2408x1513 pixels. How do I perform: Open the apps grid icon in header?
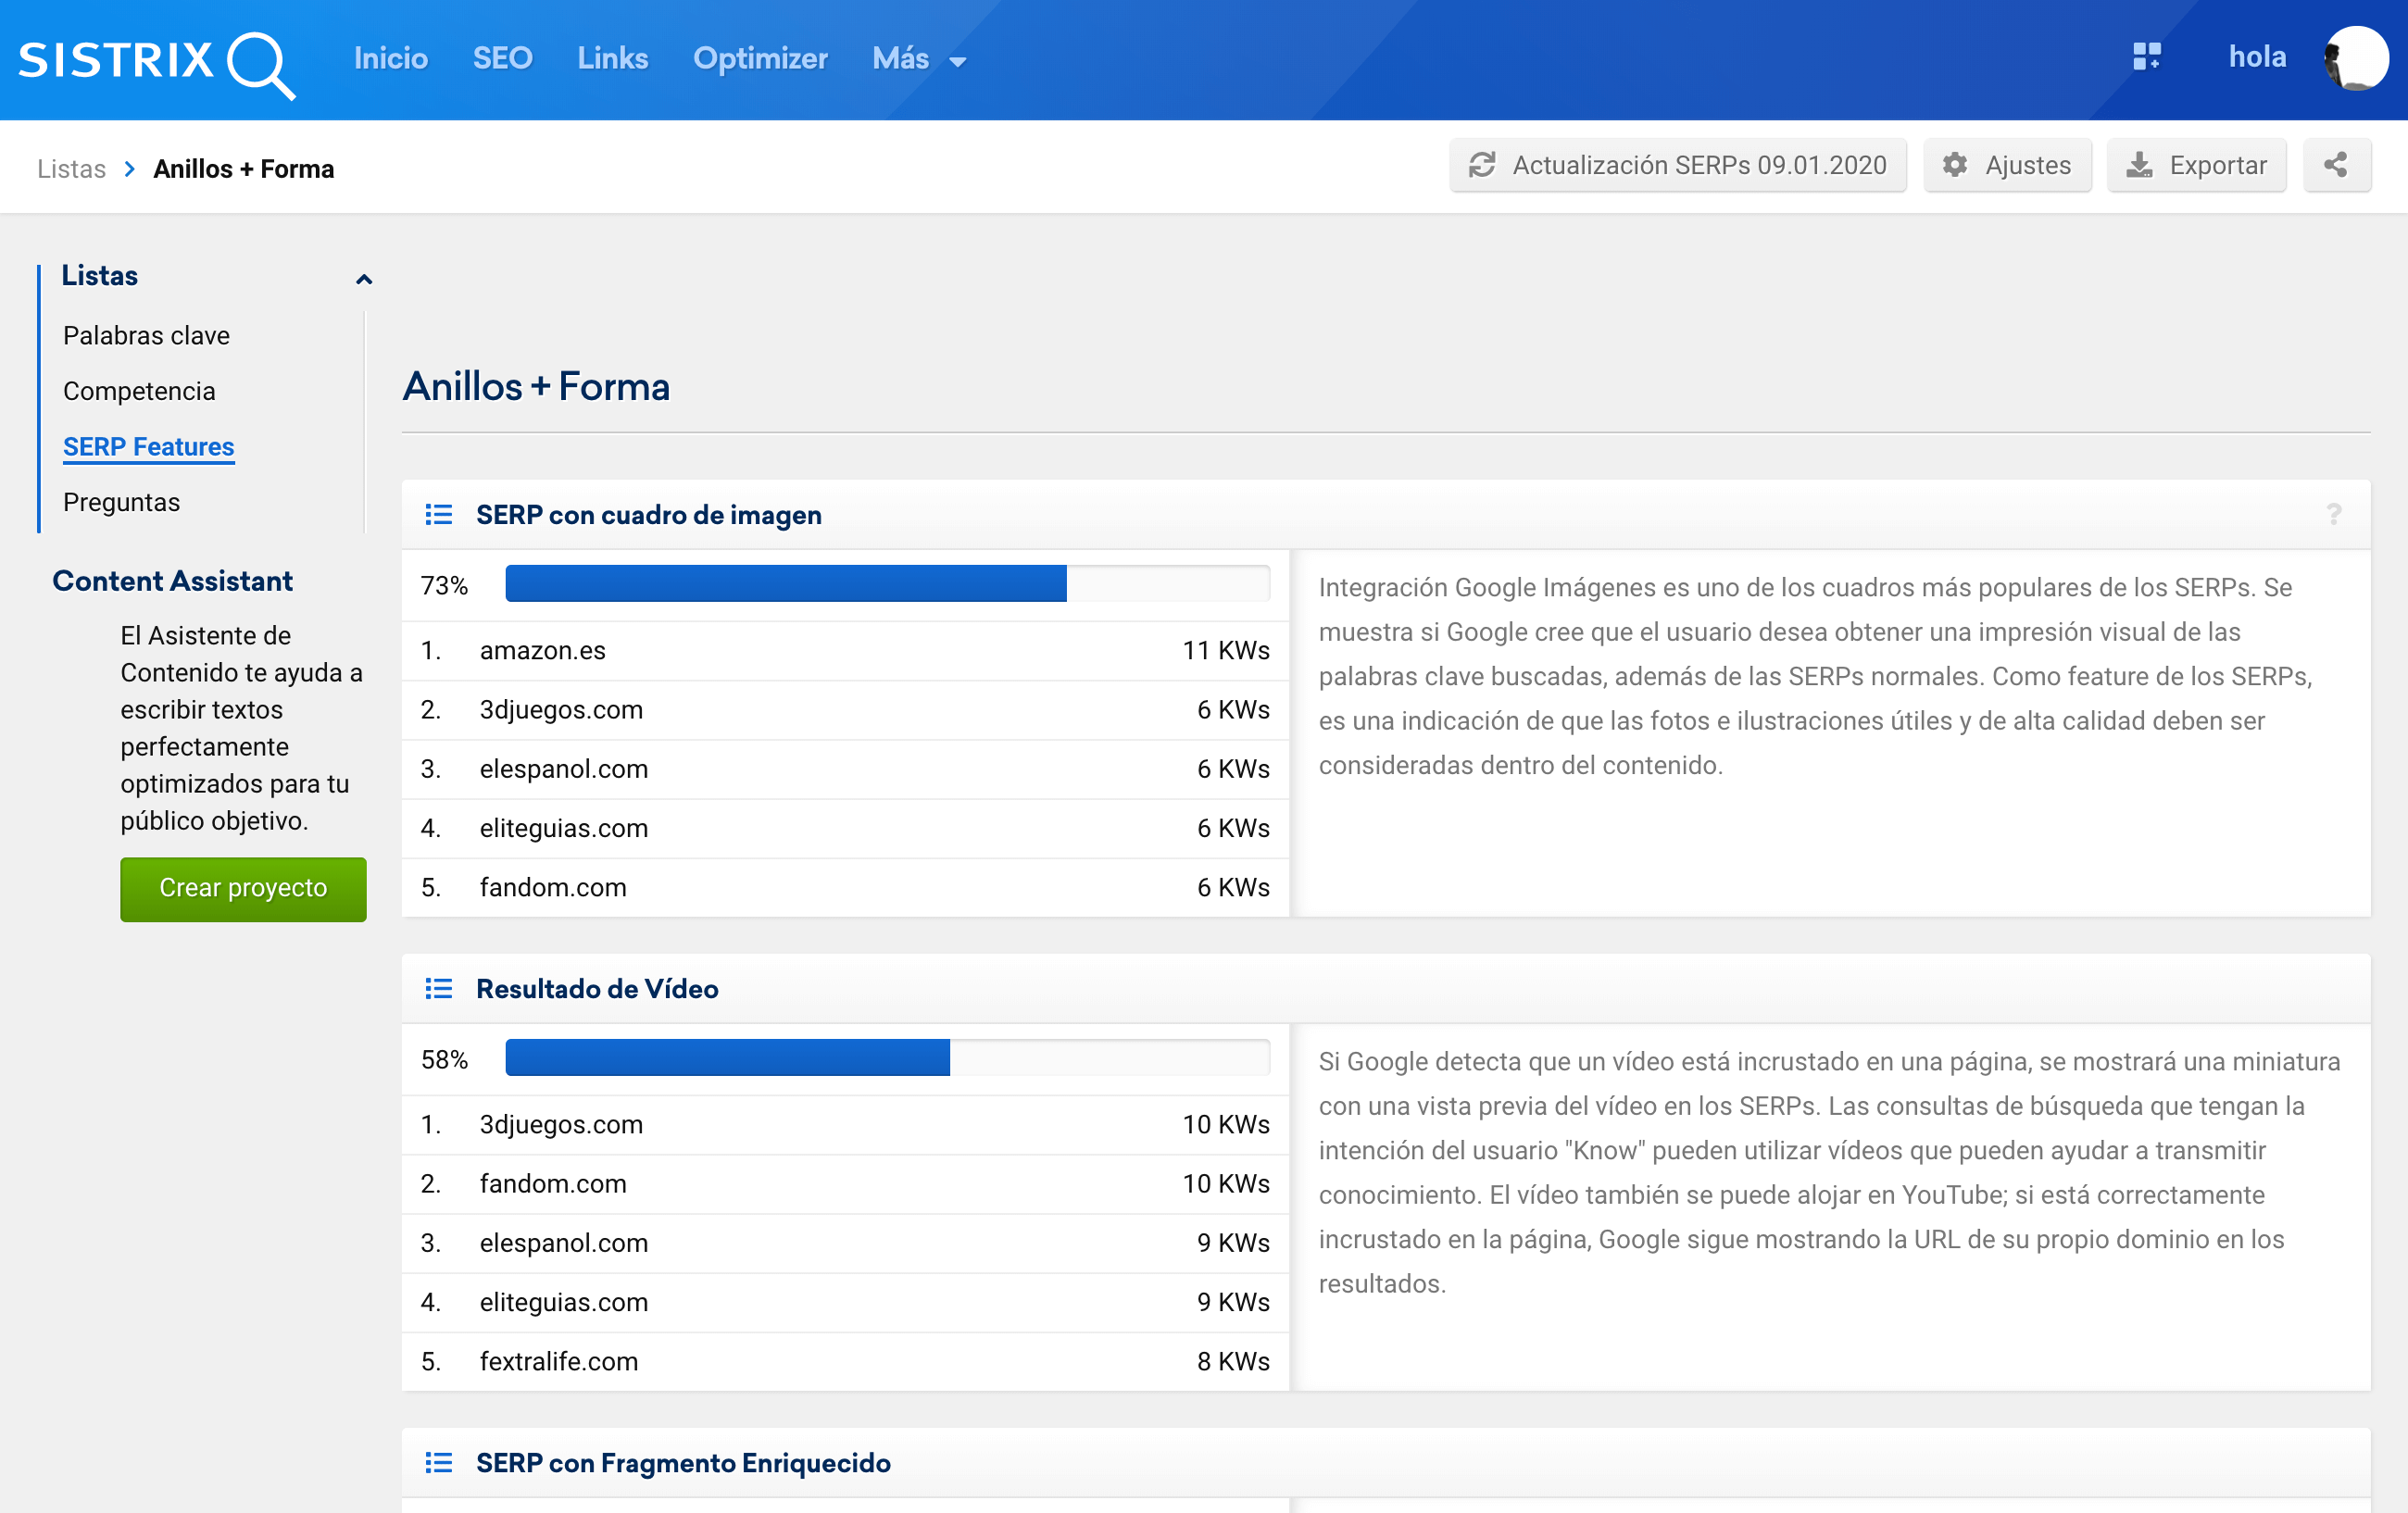tap(2146, 56)
